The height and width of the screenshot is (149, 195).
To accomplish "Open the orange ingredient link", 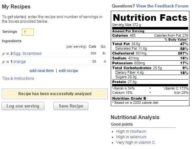I will coord(19,62).
